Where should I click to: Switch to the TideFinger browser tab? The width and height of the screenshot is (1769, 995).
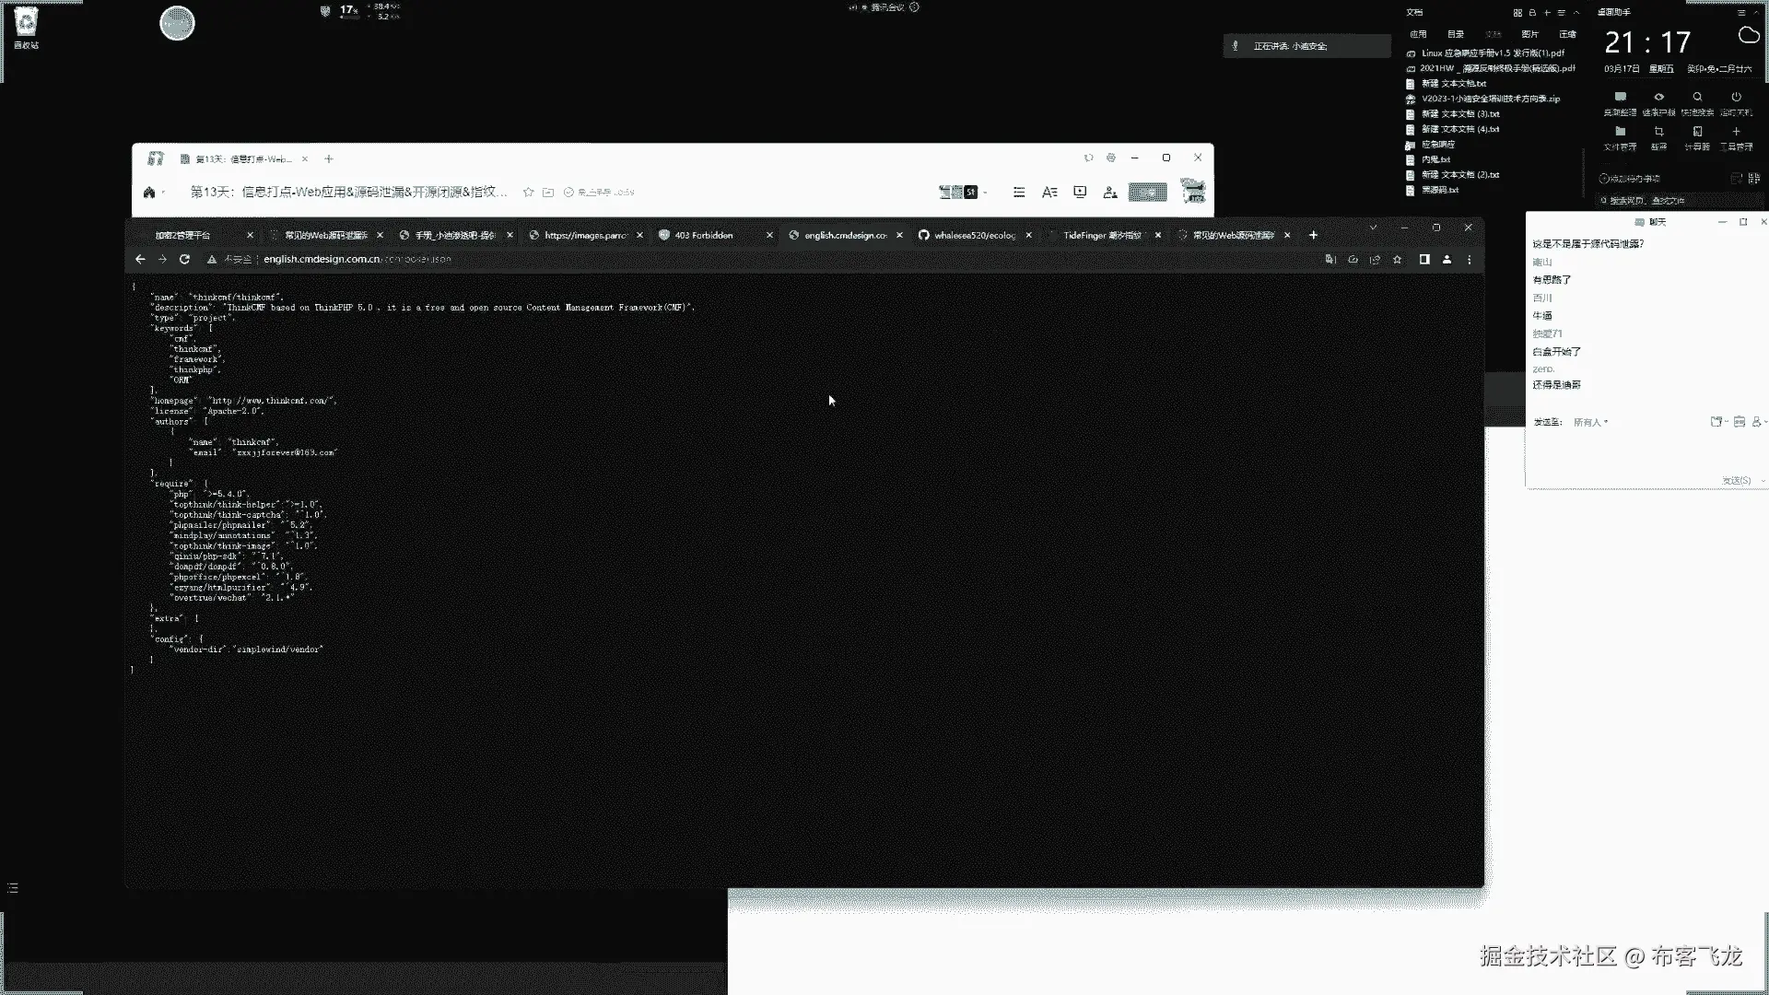(x=1101, y=236)
